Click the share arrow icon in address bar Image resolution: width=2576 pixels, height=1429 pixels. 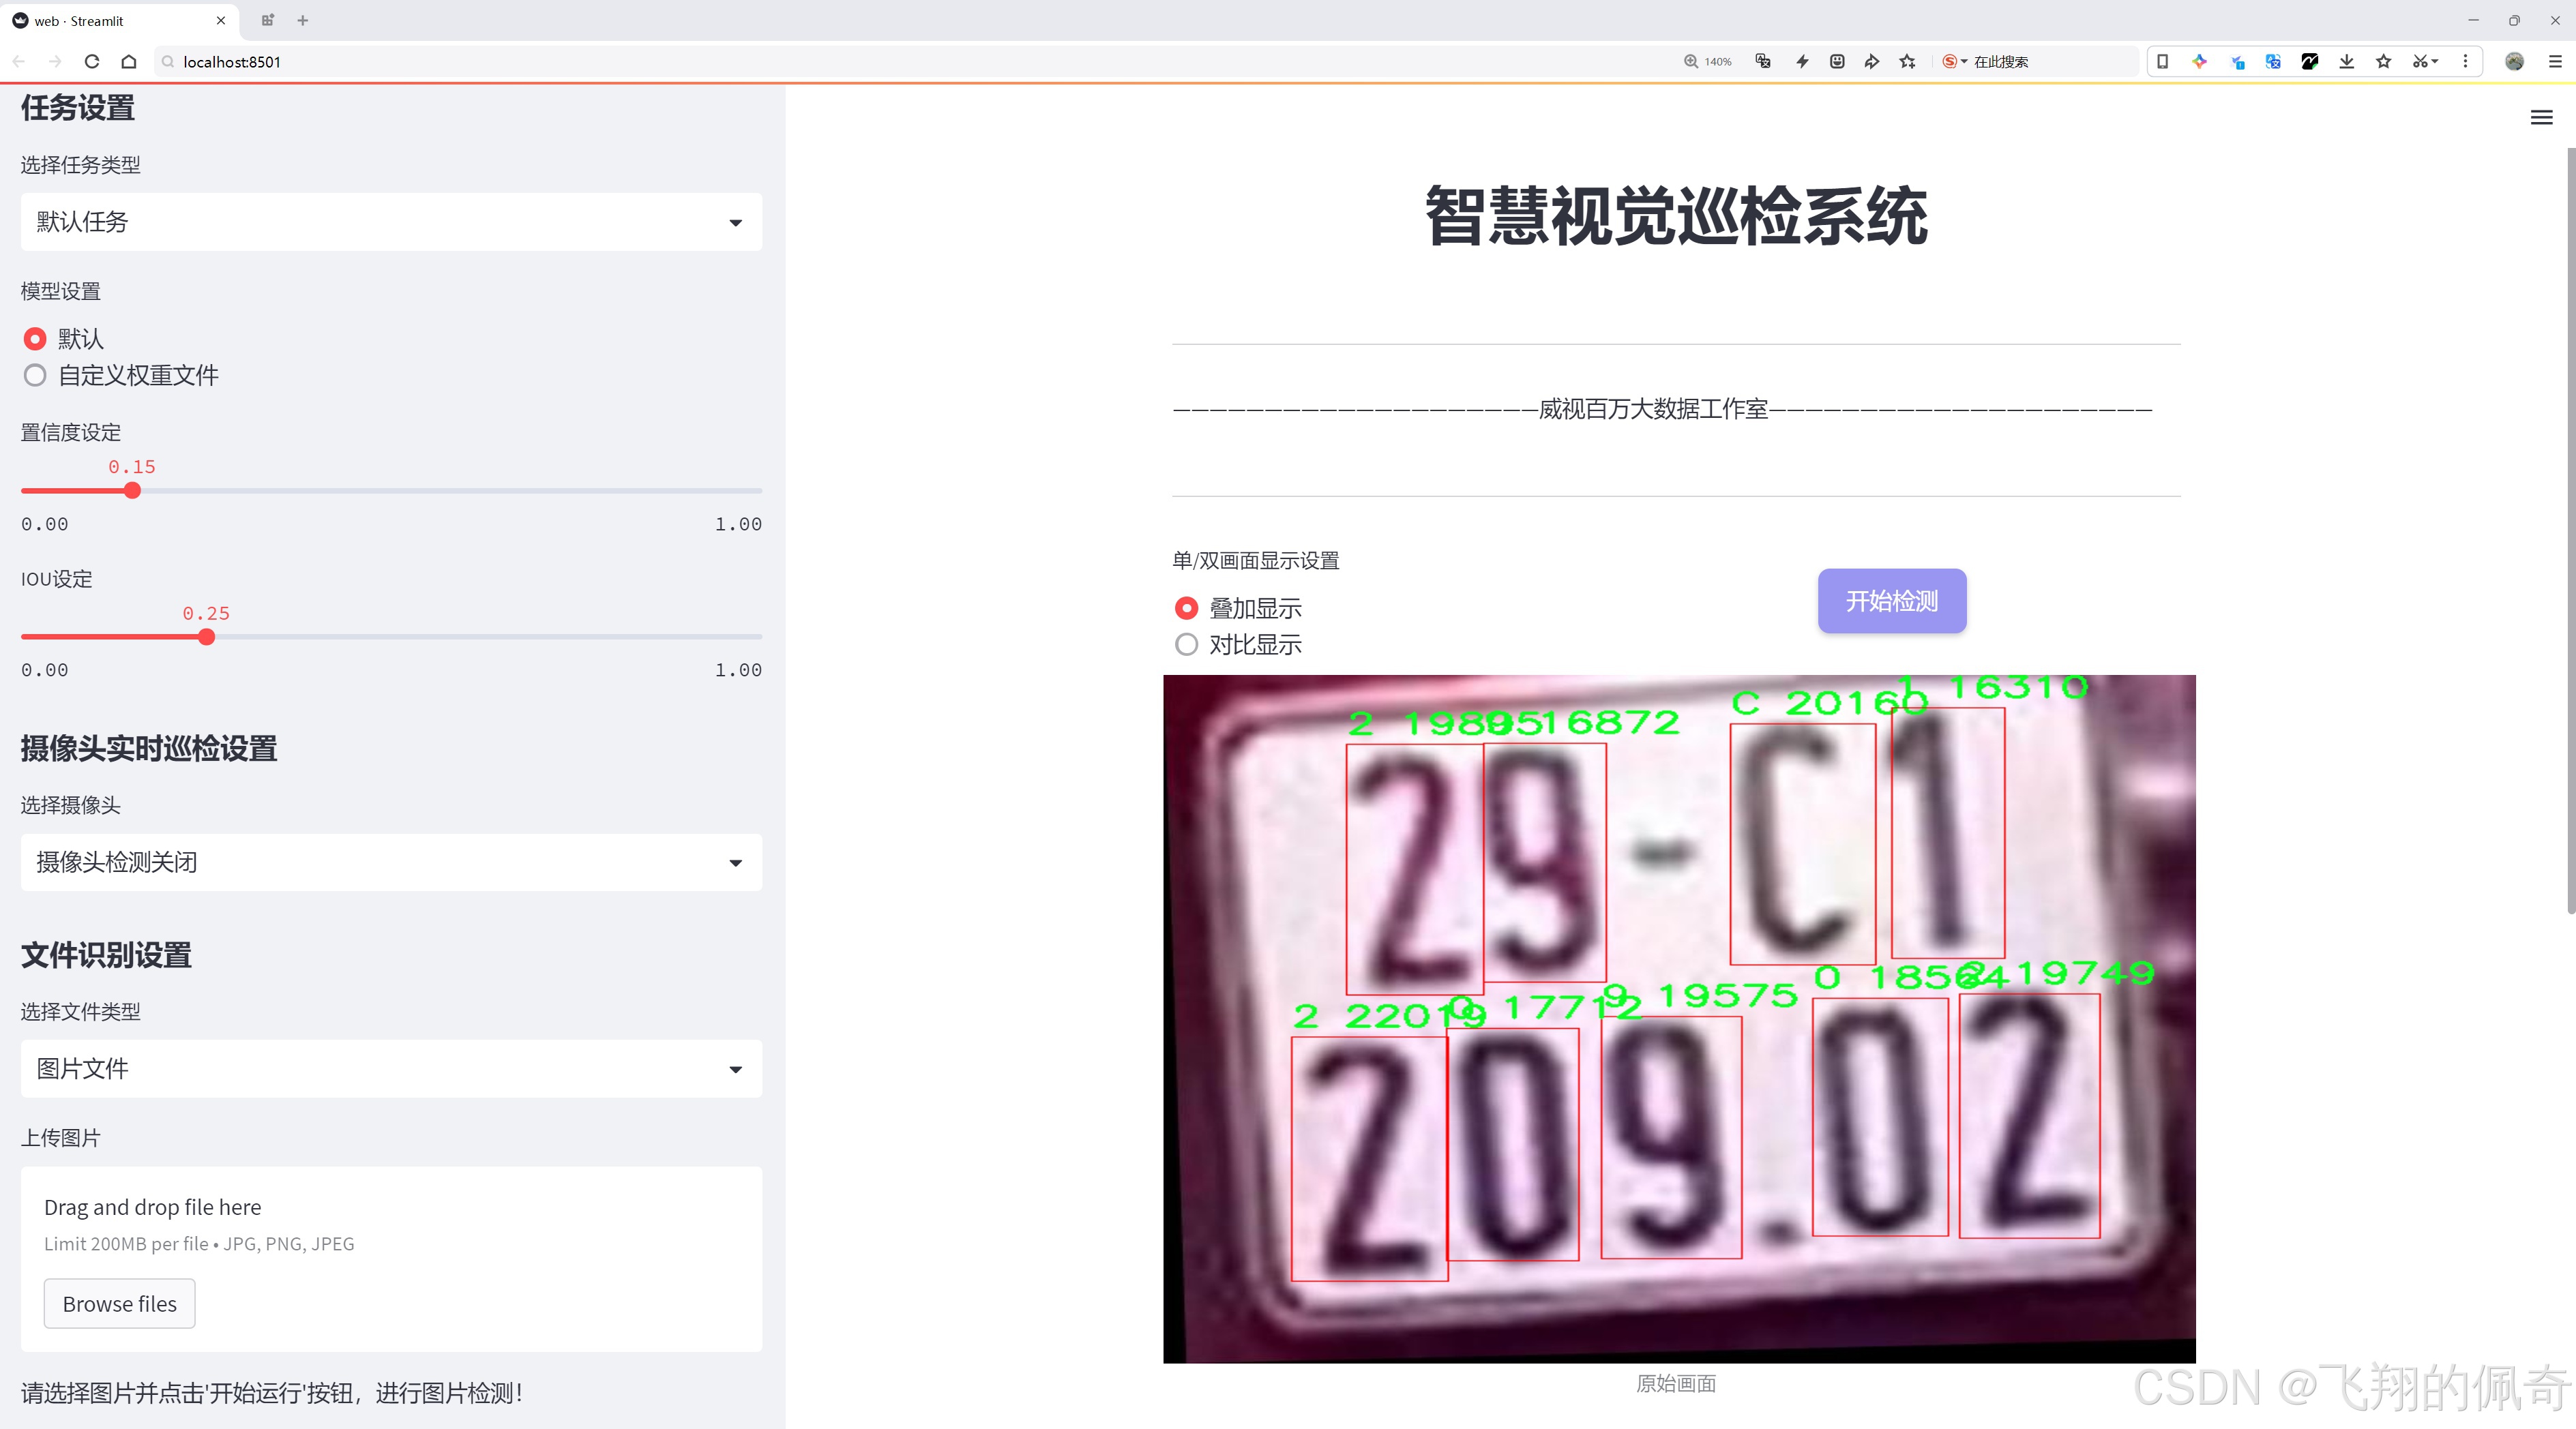pos(1872,62)
